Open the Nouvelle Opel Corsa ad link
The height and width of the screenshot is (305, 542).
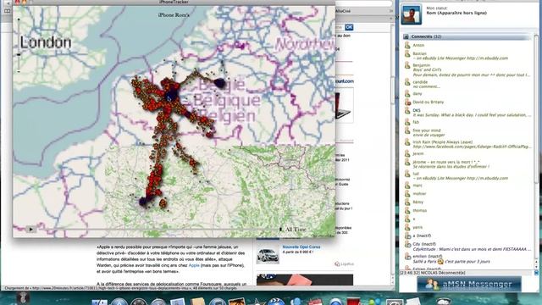pos(301,247)
